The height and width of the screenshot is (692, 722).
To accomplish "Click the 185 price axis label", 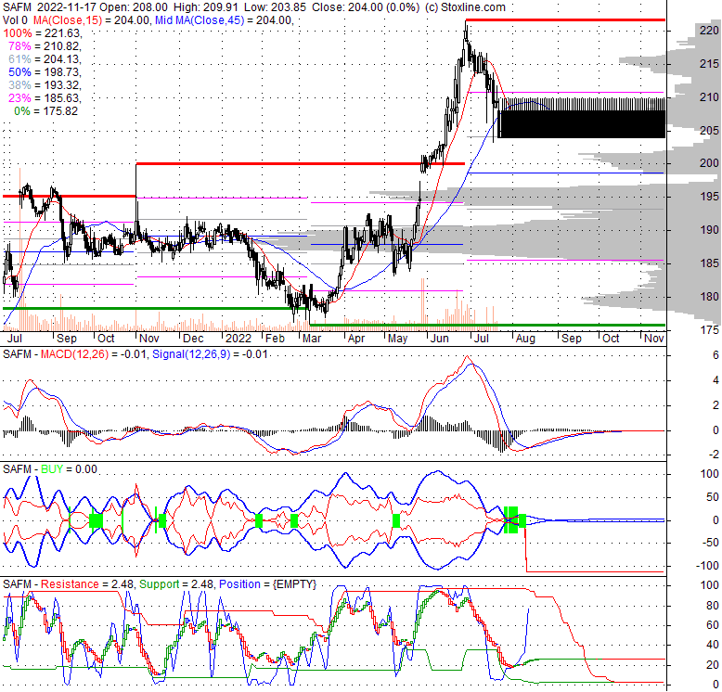I will click(x=709, y=263).
